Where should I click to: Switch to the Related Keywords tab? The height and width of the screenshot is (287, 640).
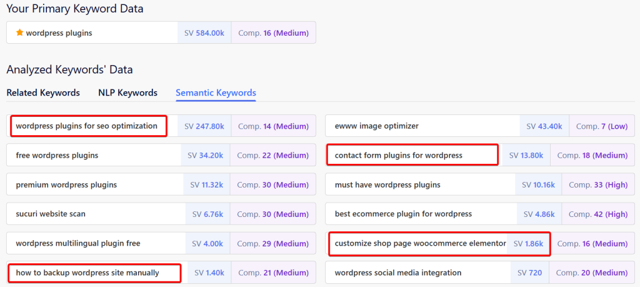click(x=43, y=93)
